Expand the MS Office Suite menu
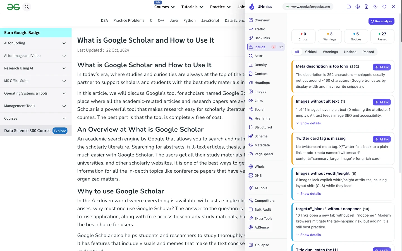Screen dimensions: 402x251 tap(36, 81)
